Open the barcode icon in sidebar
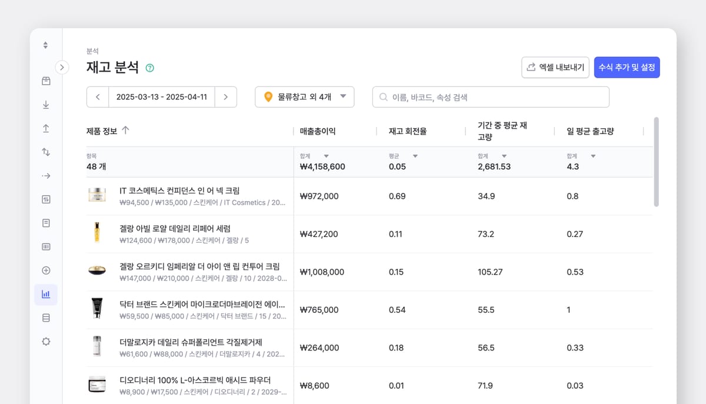 tap(46, 246)
